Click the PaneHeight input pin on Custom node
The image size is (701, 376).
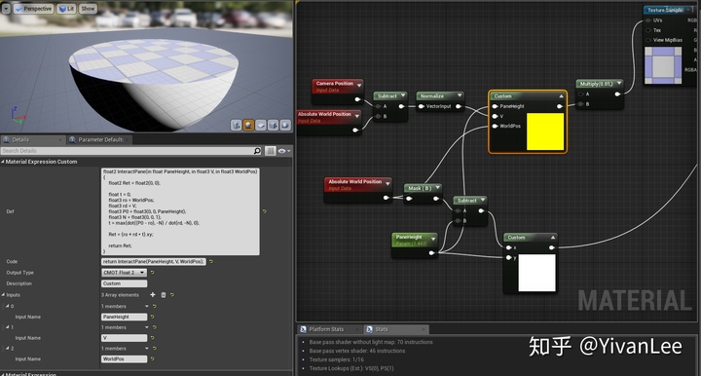point(496,106)
